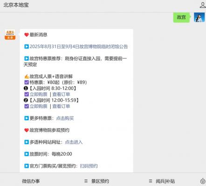The width and height of the screenshot is (206, 186).
Task: Click 查看订单 under 入园时间 8:30-12:00
Action: [61, 94]
